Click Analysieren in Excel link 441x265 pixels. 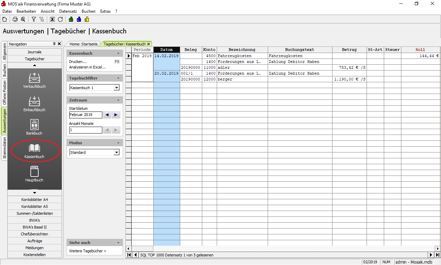(x=87, y=67)
